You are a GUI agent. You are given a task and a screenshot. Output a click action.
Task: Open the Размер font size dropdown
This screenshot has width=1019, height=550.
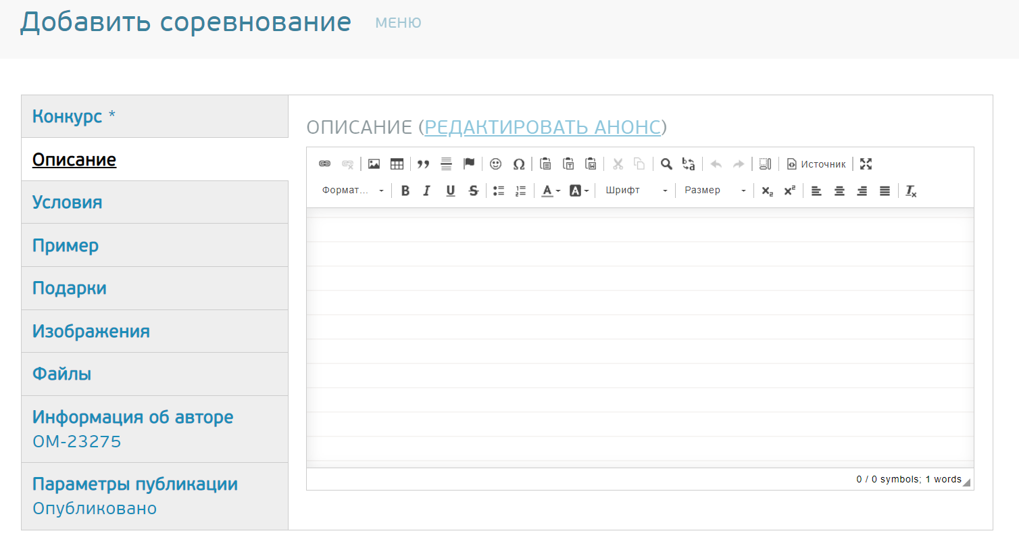click(714, 191)
